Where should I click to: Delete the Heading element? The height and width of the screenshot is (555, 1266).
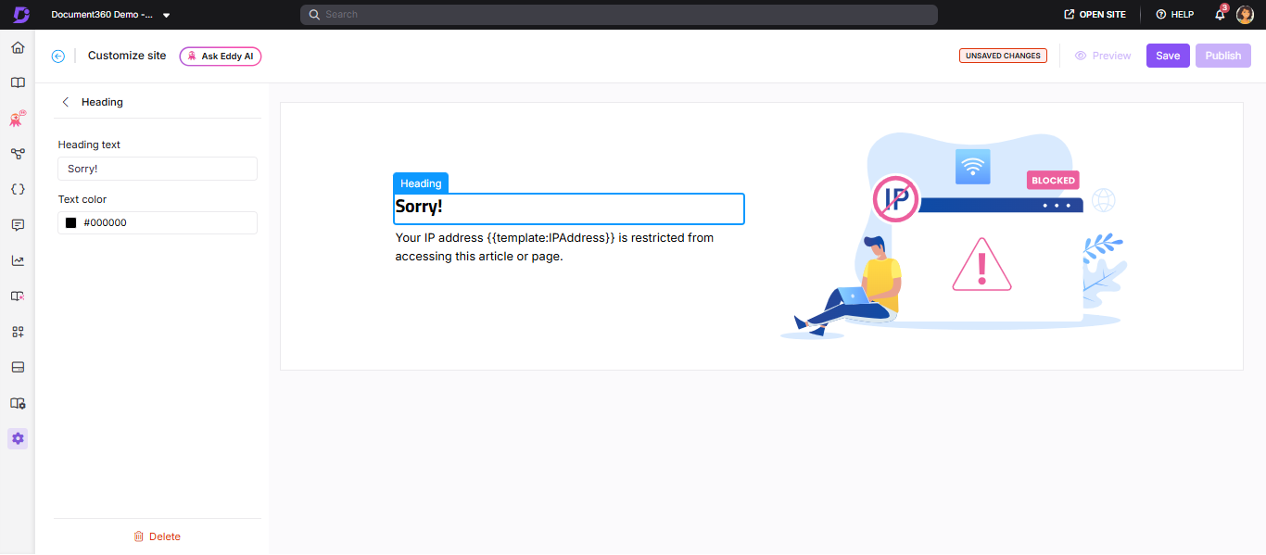point(158,536)
